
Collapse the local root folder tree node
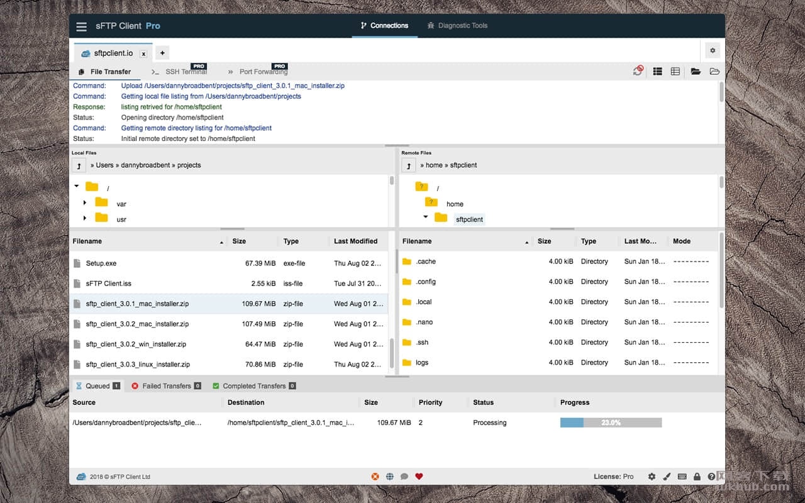[x=77, y=186]
